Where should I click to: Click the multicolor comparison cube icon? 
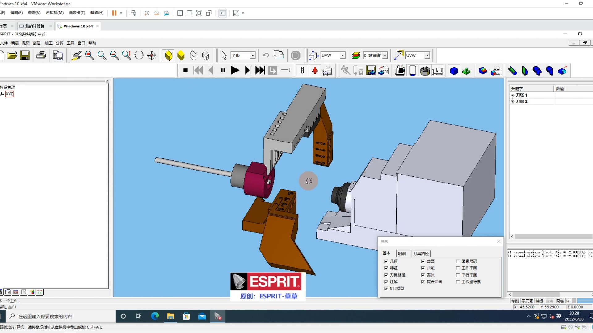point(482,71)
